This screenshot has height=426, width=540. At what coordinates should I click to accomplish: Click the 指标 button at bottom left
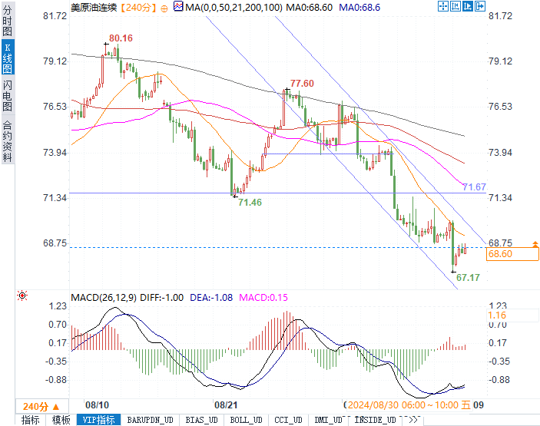pos(30,420)
